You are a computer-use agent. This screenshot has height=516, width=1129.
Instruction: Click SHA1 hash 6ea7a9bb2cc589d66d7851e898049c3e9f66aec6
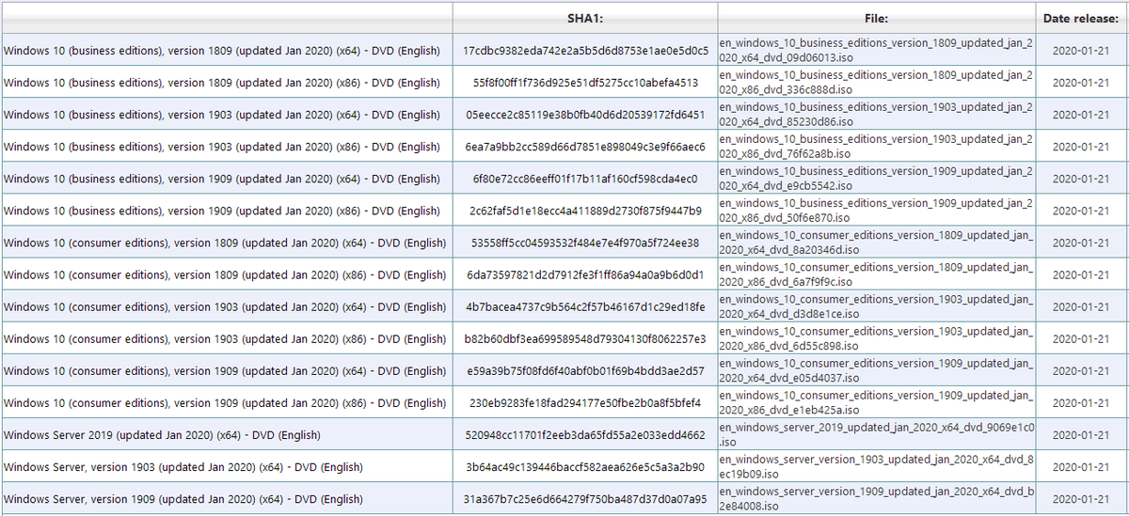[585, 147]
